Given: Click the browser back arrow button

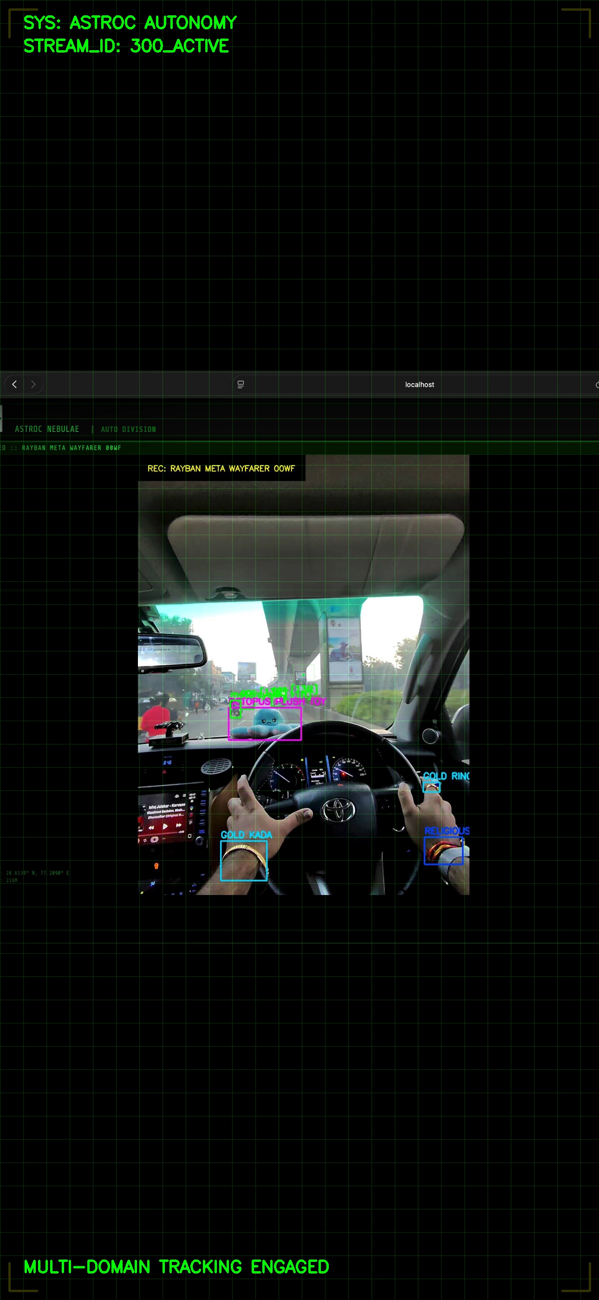Looking at the screenshot, I should 14,385.
